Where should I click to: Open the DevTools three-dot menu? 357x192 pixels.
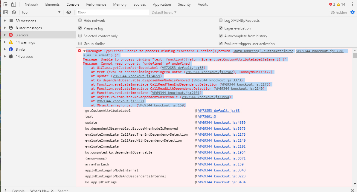[352, 4]
